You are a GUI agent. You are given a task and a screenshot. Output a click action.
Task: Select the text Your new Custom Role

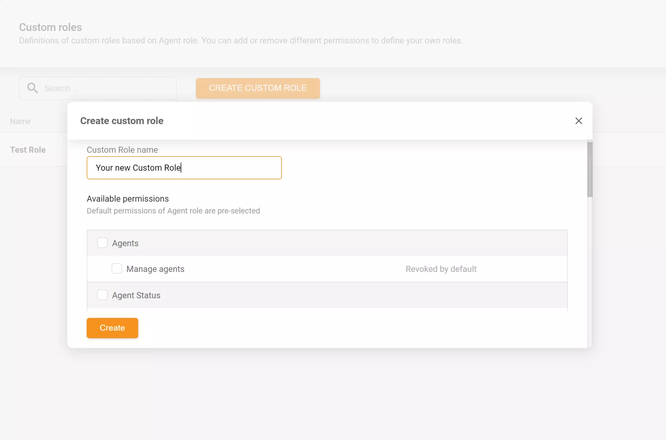point(138,168)
